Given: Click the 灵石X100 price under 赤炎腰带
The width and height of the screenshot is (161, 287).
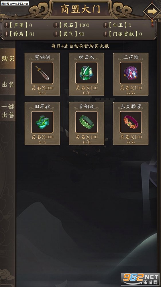Looking at the screenshot, I should coord(131,137).
